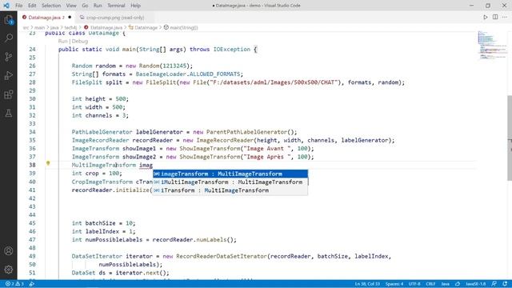Click the lightbulb on line 38
The width and height of the screenshot is (512, 288).
[48, 163]
